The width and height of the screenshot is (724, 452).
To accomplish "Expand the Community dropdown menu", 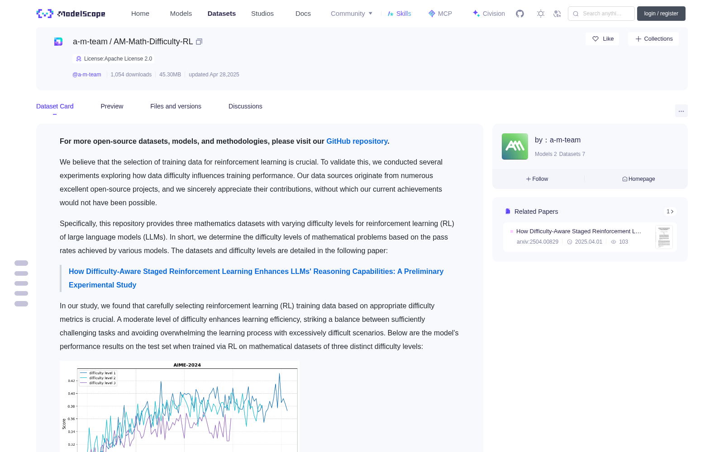I will [x=352, y=14].
